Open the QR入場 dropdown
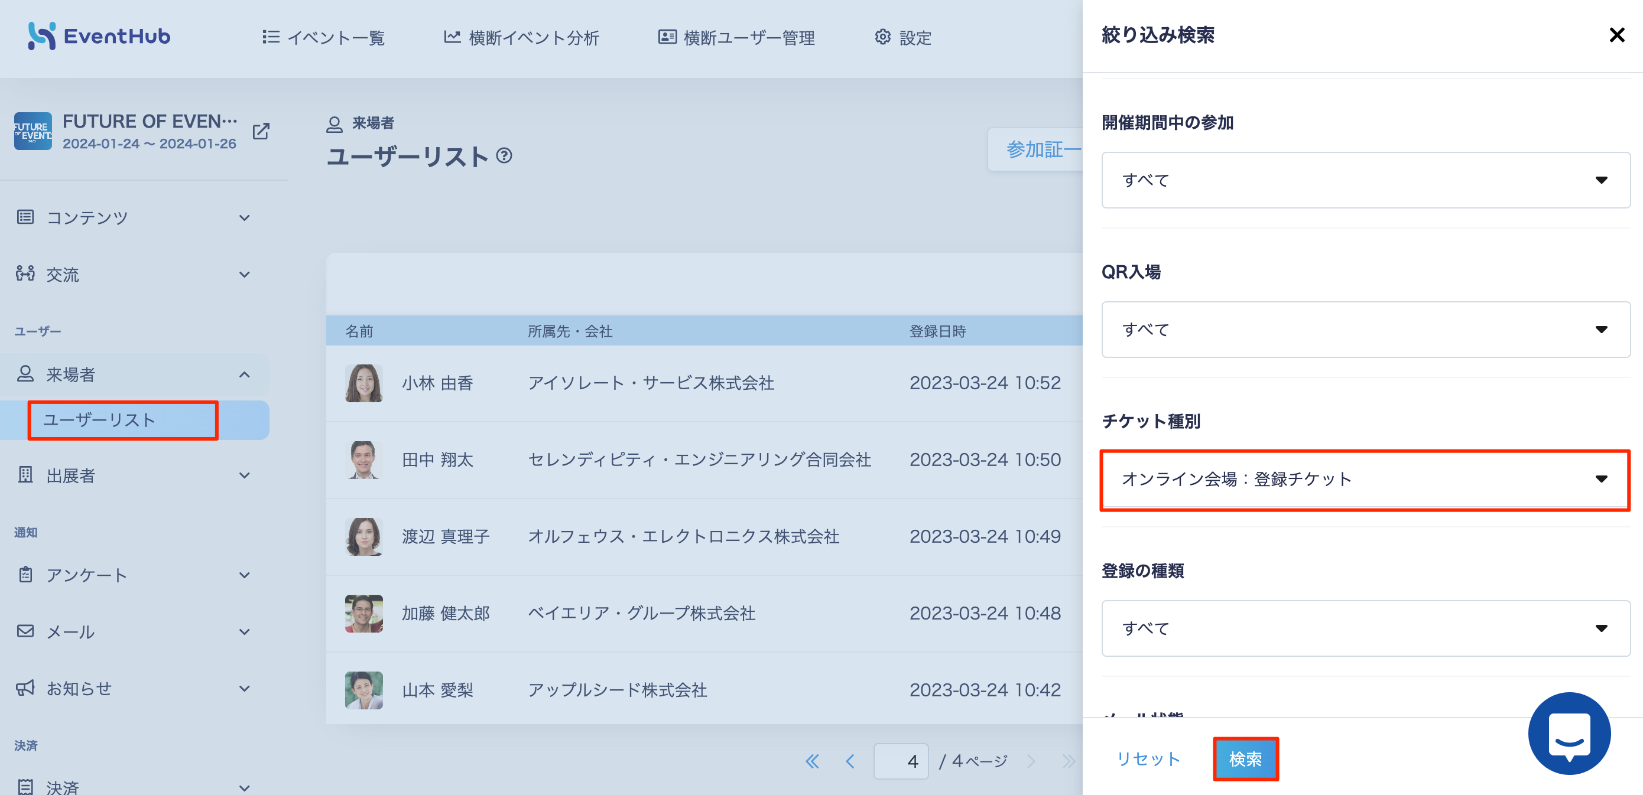Screen dimensions: 1643x795 [x=1366, y=330]
